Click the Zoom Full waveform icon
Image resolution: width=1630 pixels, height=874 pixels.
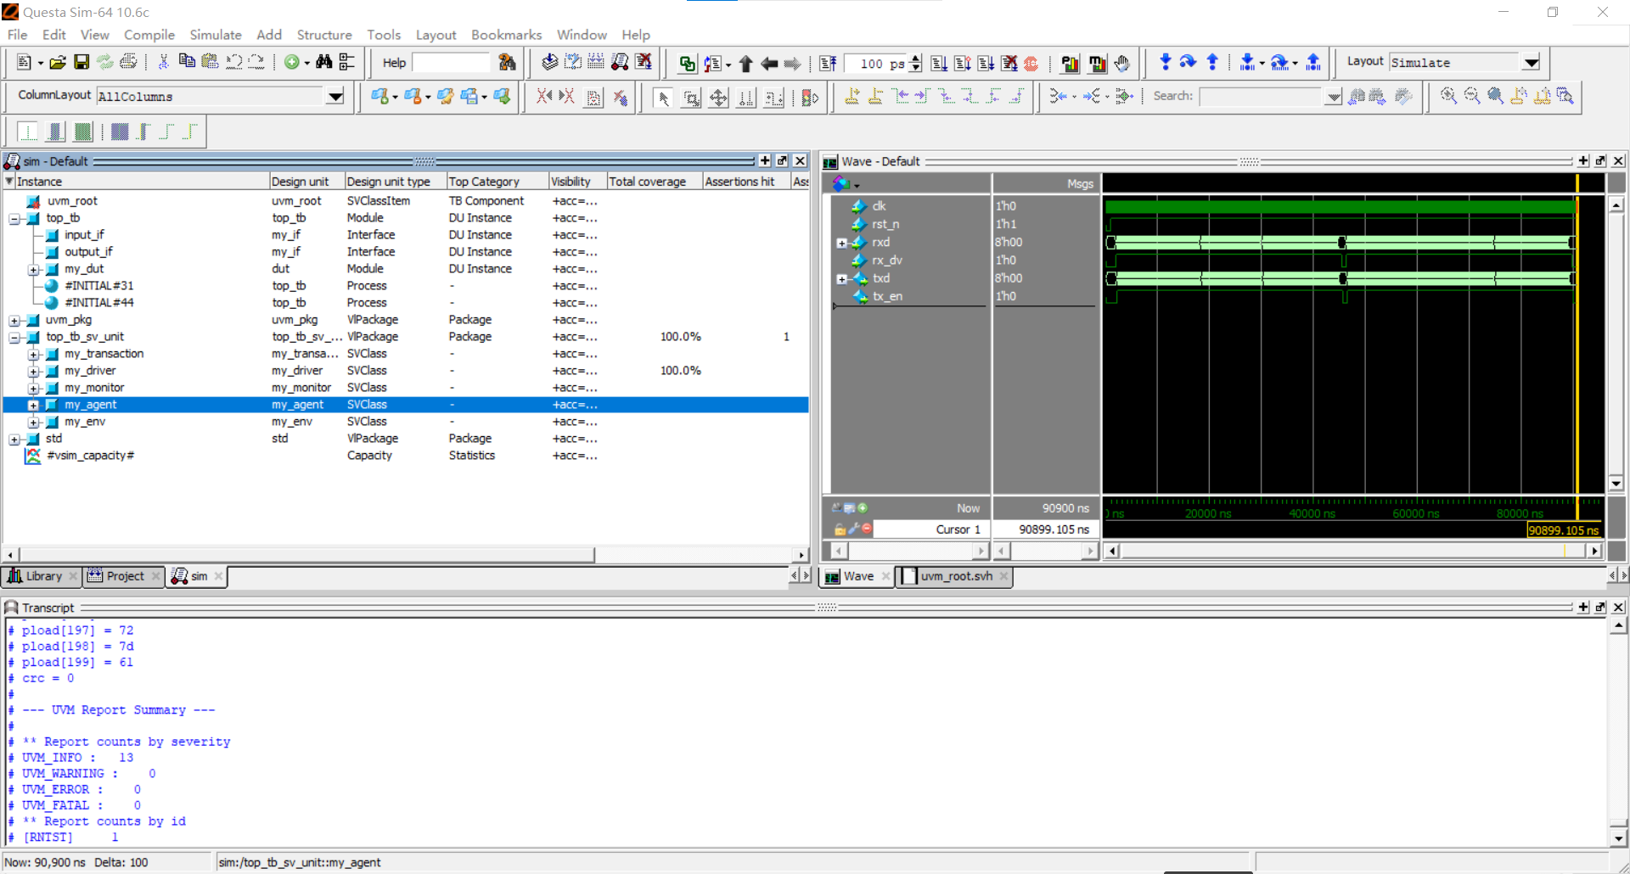click(x=1495, y=96)
